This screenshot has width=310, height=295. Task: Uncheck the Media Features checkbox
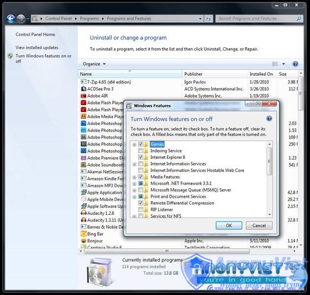[x=141, y=177]
